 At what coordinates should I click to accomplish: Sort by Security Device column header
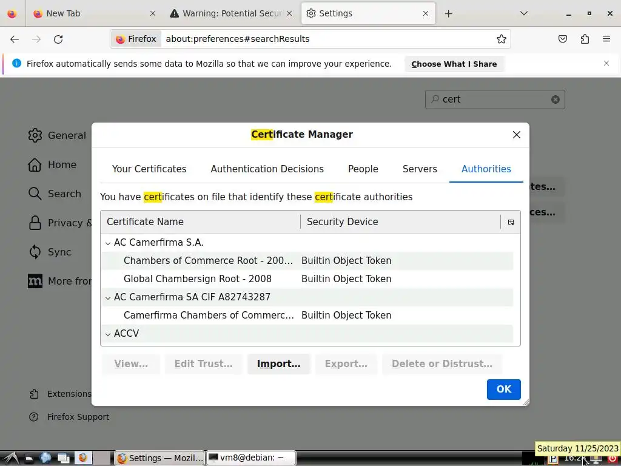tap(400, 222)
